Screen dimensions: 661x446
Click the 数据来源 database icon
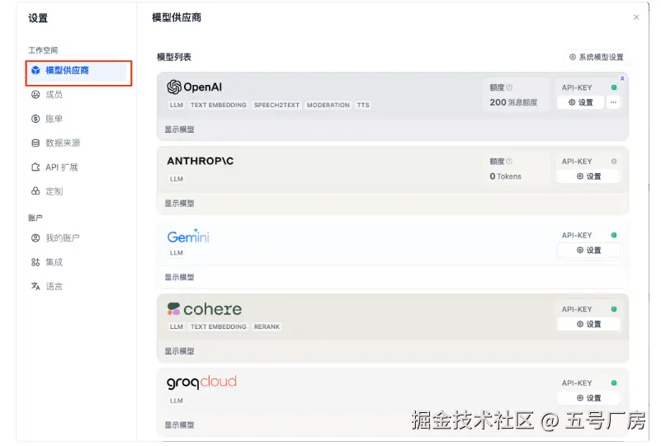point(35,143)
